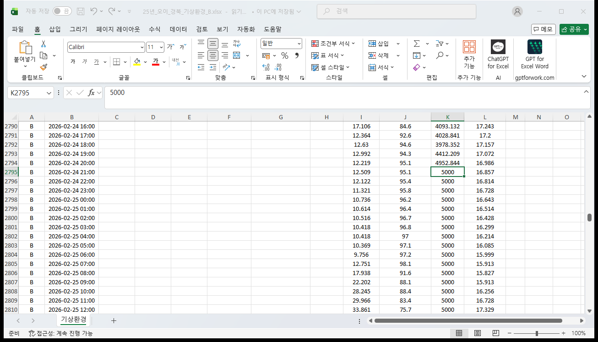The image size is (598, 342).
Task: Open the font size 11 dropdown
Action: [x=161, y=47]
